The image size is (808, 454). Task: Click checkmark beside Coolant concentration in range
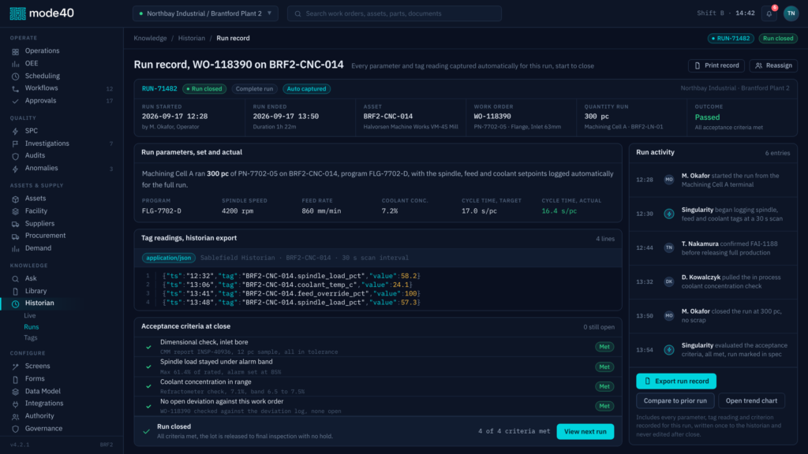point(148,386)
